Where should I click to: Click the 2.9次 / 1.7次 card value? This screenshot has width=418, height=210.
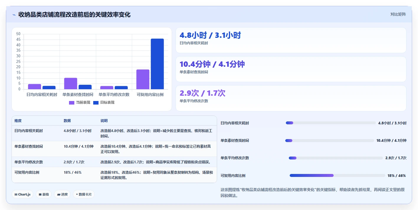coord(202,93)
